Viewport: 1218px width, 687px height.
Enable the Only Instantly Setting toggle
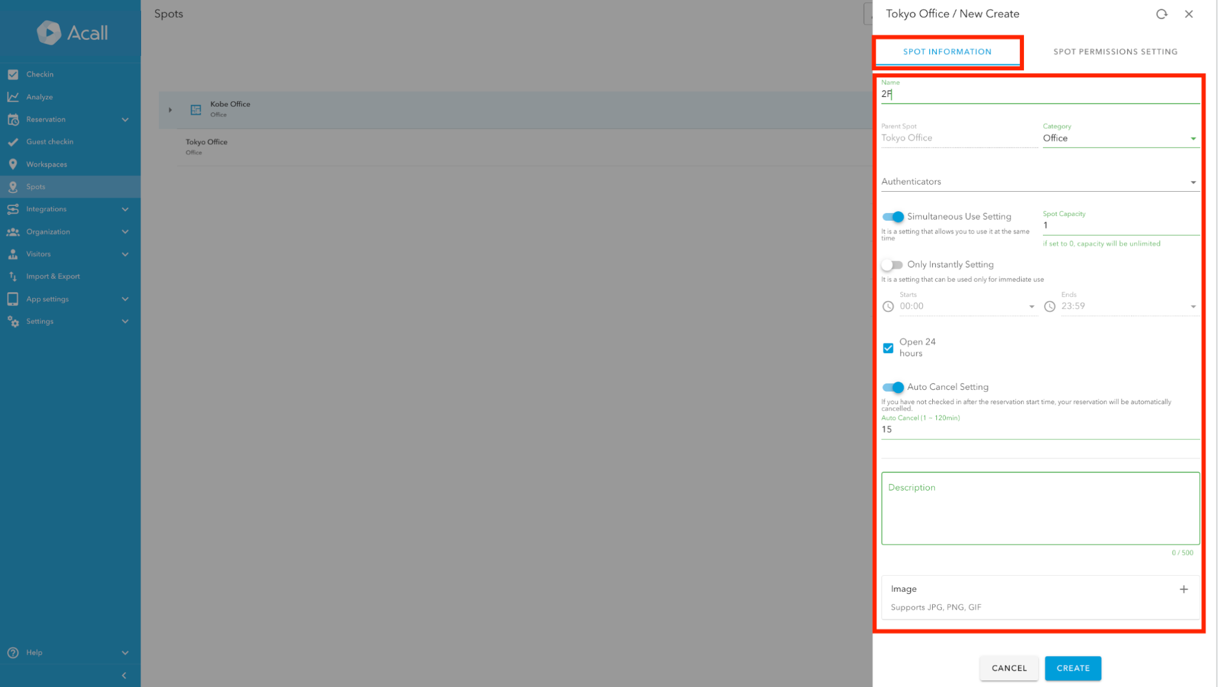892,265
